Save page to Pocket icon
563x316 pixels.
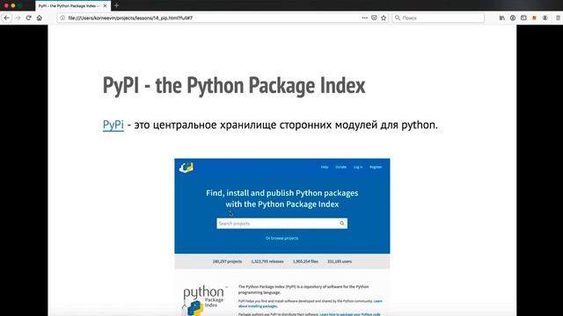tap(374, 18)
